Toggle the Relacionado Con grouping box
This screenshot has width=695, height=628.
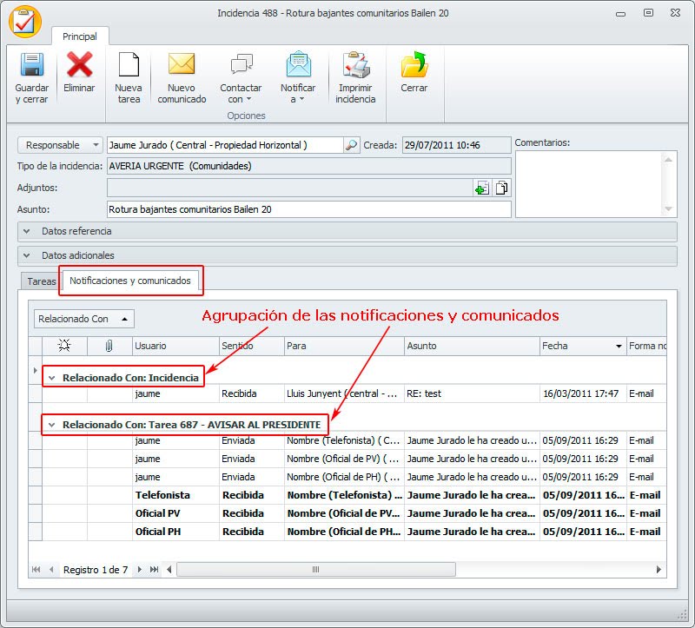[x=83, y=319]
